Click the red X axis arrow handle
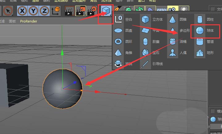This screenshot has height=134, width=222. [x=98, y=92]
